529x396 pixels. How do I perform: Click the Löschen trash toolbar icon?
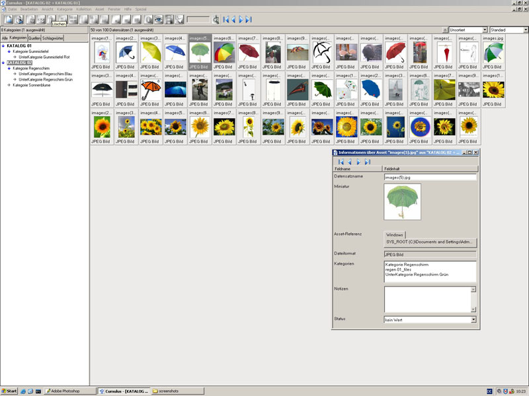[x=52, y=20]
